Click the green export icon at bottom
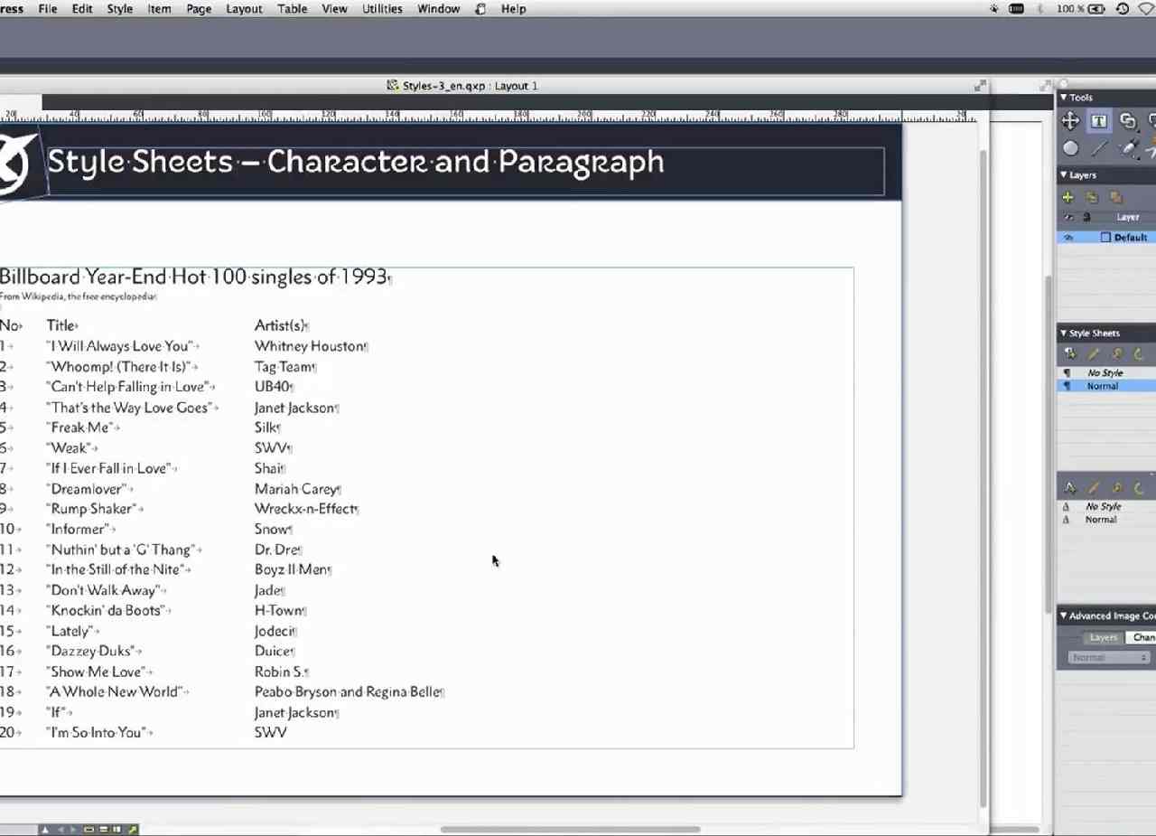Screen dimensions: 1156x836 [x=133, y=830]
